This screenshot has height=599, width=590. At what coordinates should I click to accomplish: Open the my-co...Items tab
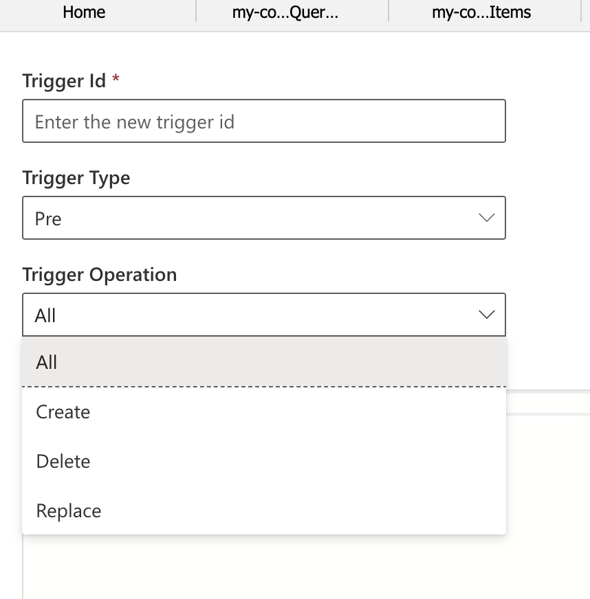(481, 12)
